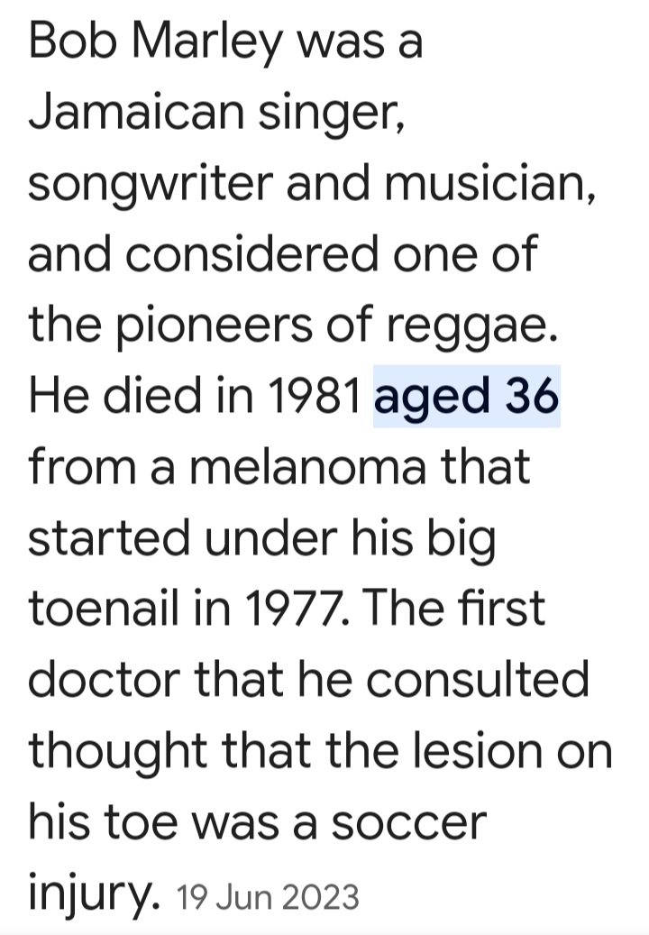Image resolution: width=649 pixels, height=935 pixels.
Task: Click the name 'Bob Marley'
Action: pos(156,45)
